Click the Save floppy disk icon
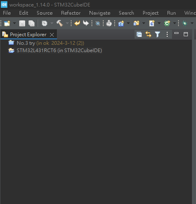Viewport: 196px width, 204px height. coord(22,23)
